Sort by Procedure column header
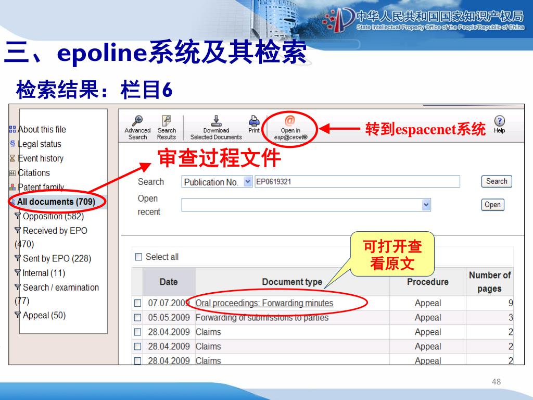This screenshot has width=533, height=400. coord(428,282)
